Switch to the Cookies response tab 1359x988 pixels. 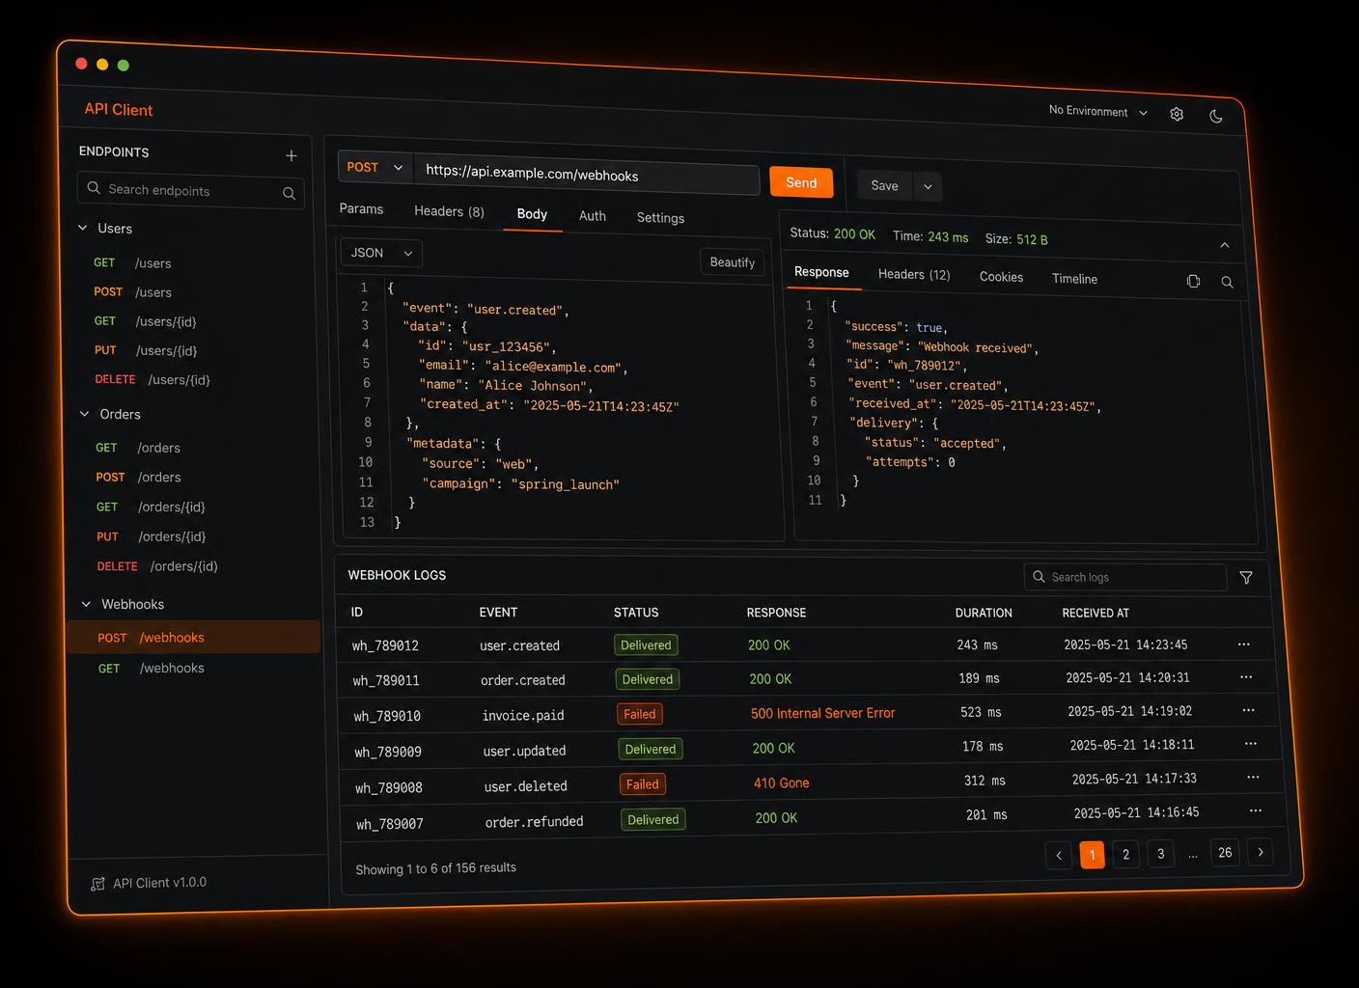pos(1001,277)
